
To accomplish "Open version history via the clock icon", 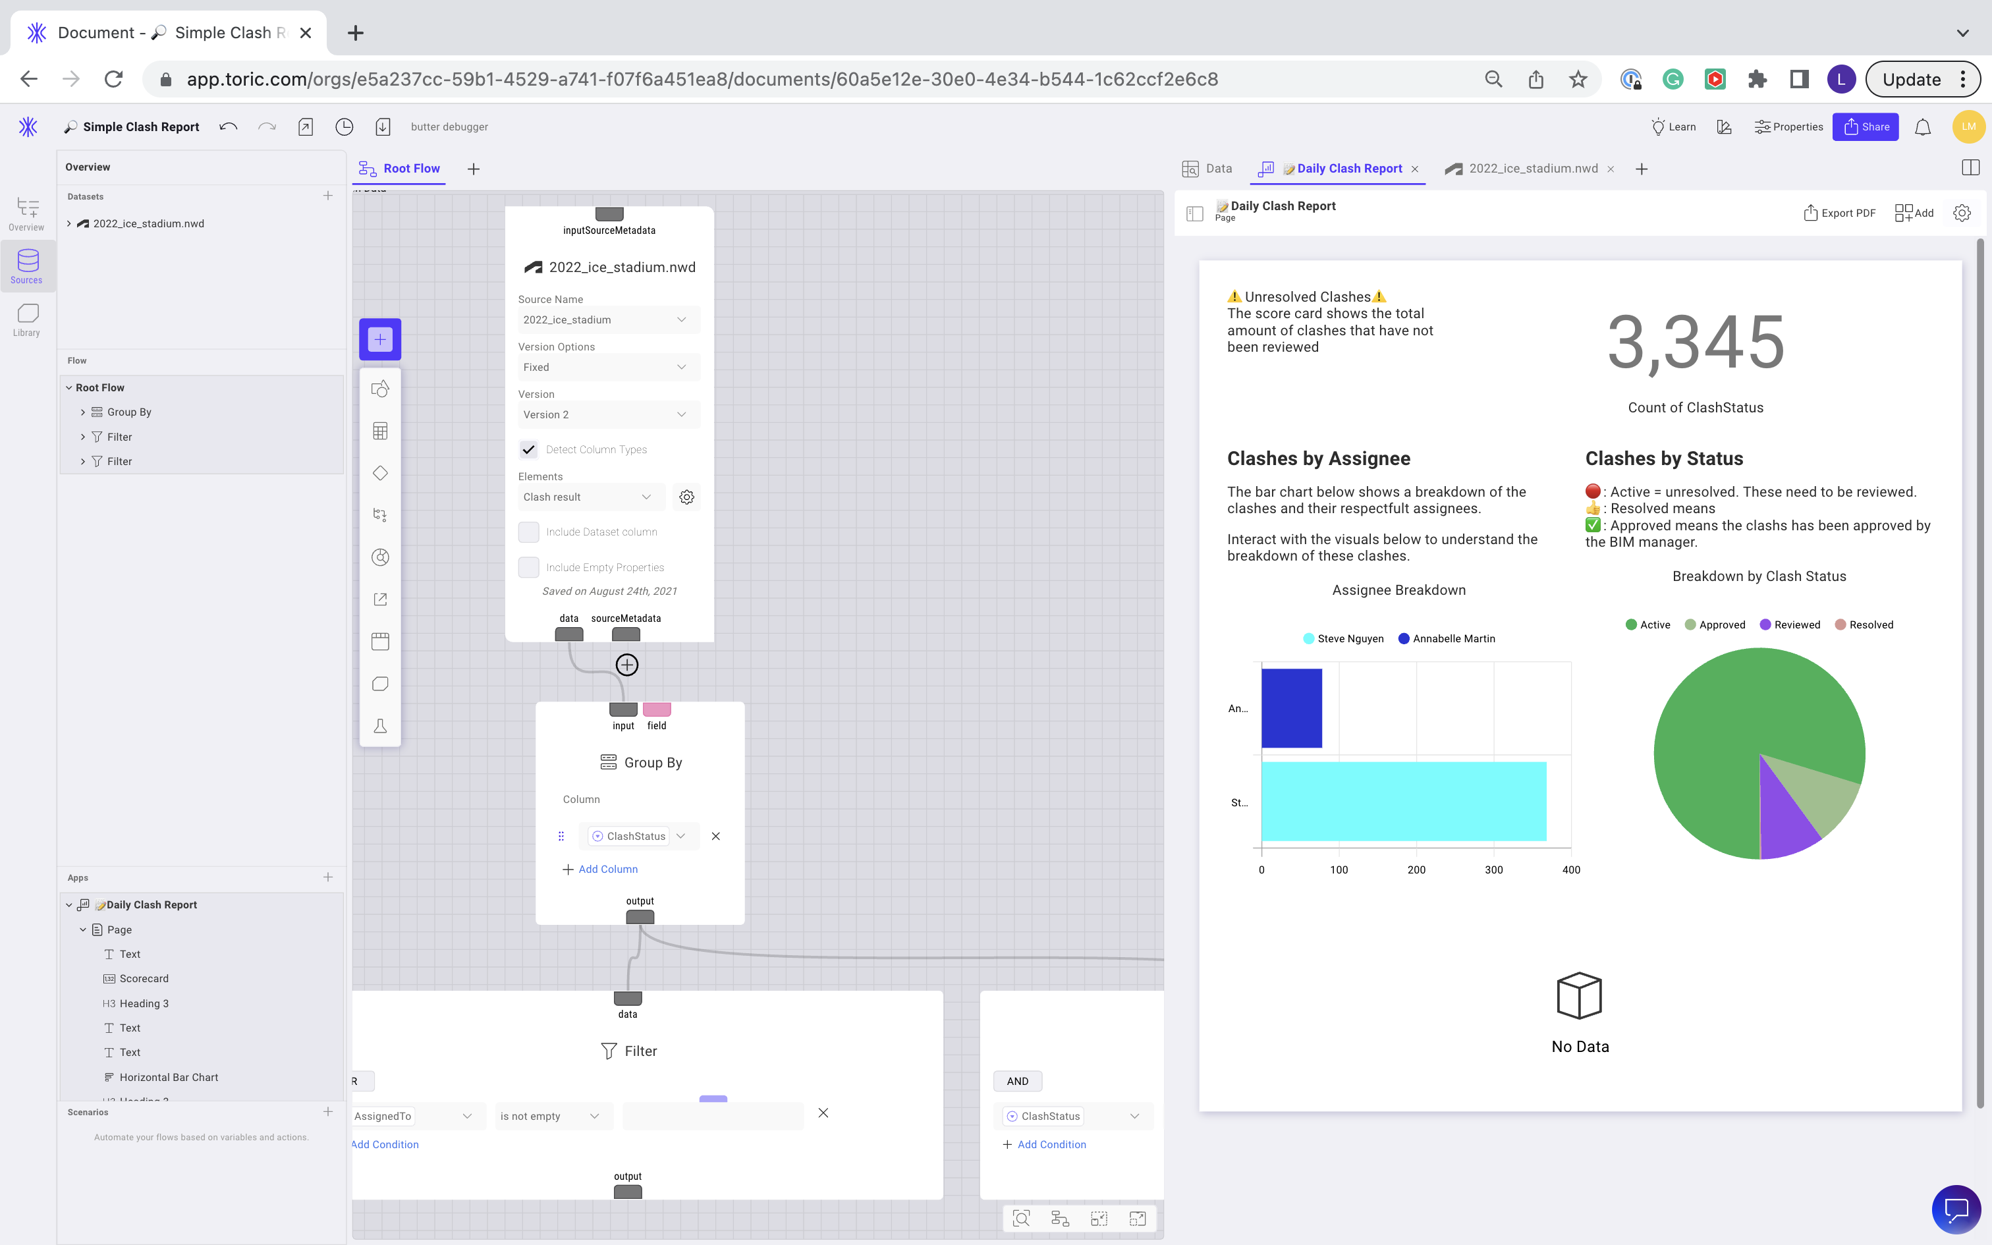I will (343, 126).
